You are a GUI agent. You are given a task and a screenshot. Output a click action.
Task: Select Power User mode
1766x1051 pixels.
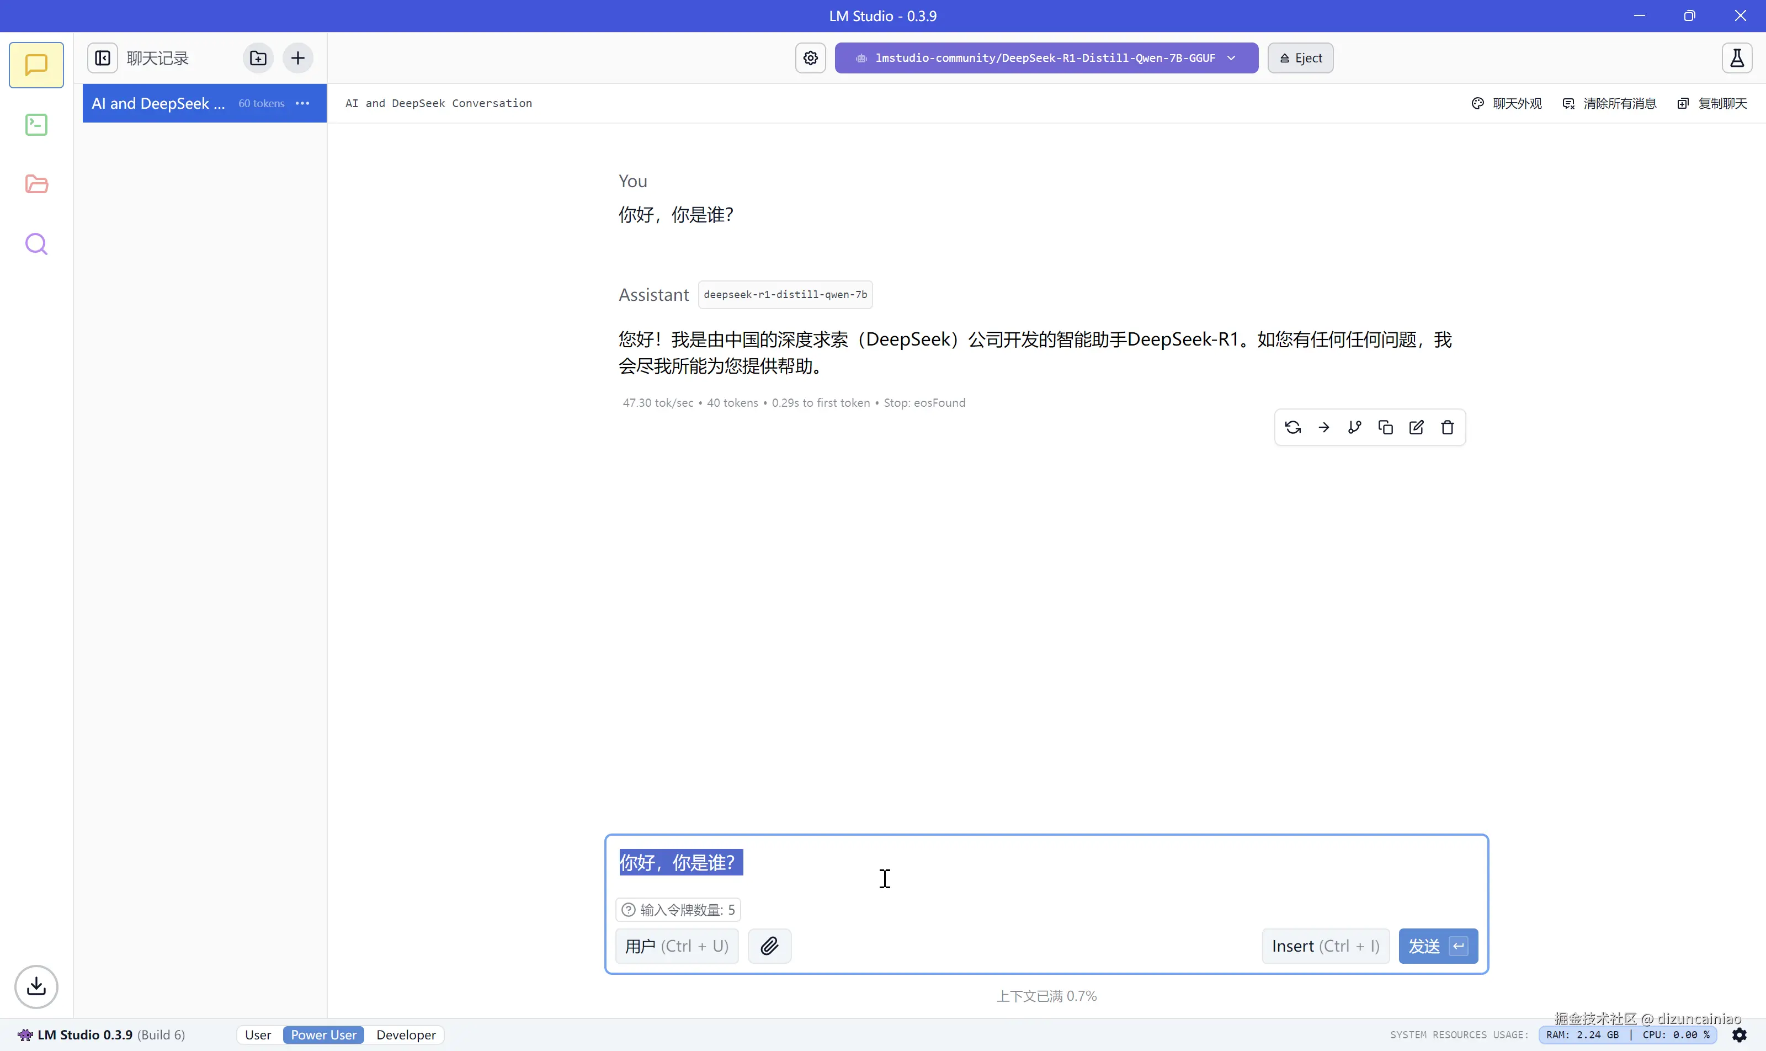[x=323, y=1034]
